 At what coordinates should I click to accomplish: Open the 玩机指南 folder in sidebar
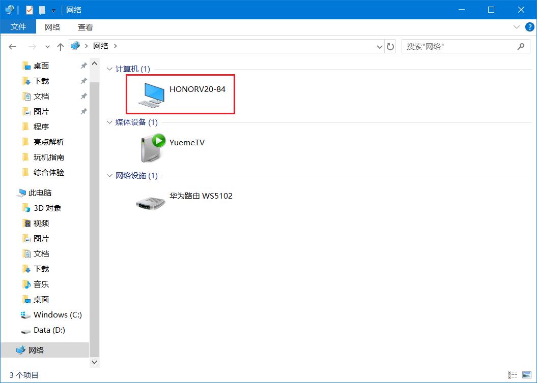[49, 157]
